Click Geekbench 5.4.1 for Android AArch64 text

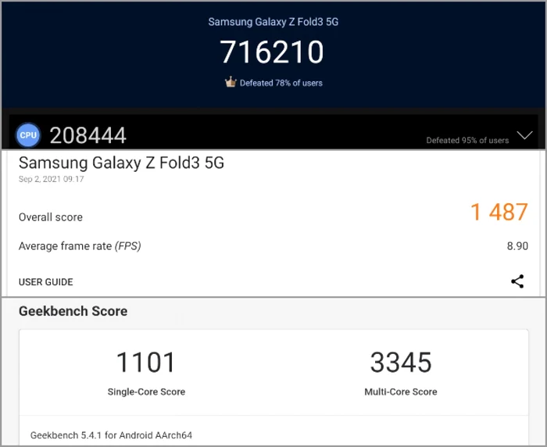111,435
